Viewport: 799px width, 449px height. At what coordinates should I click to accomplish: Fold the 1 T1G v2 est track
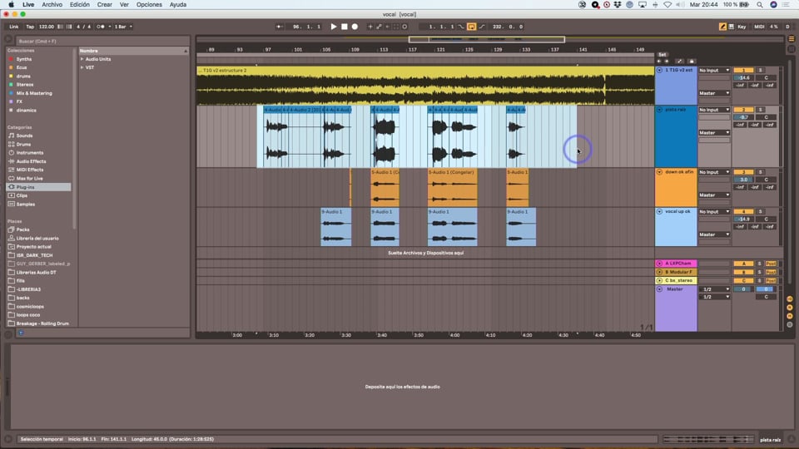[659, 70]
